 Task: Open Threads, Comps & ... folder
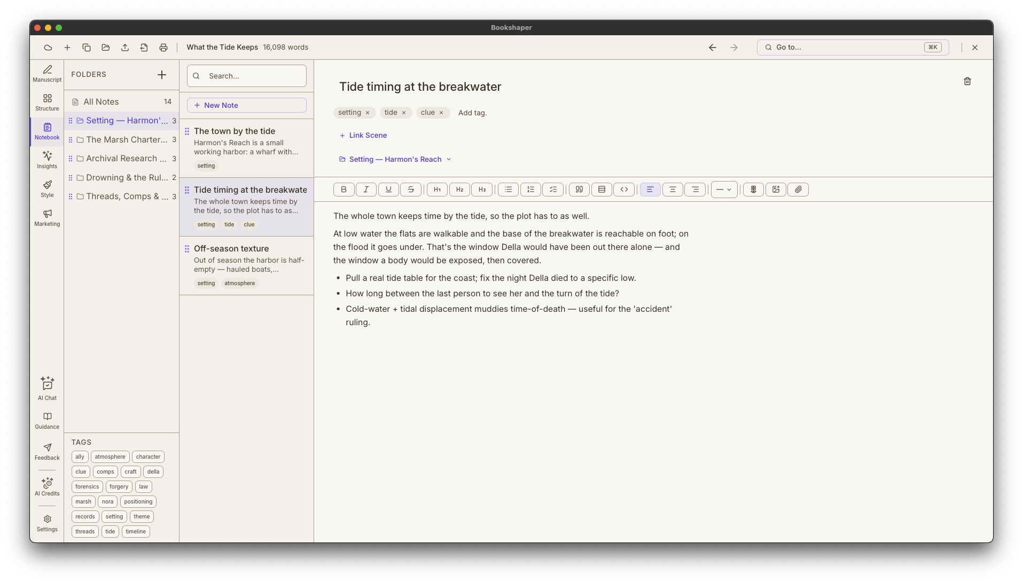click(121, 196)
